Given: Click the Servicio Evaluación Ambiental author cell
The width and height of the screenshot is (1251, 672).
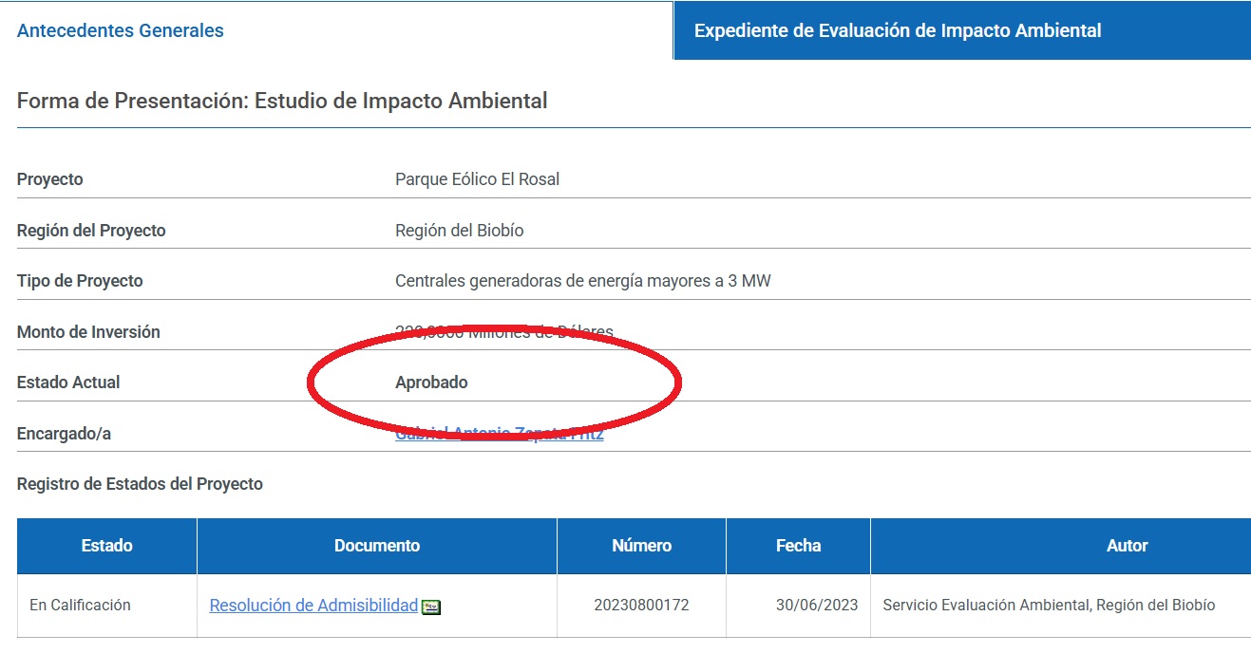Looking at the screenshot, I should (1049, 606).
